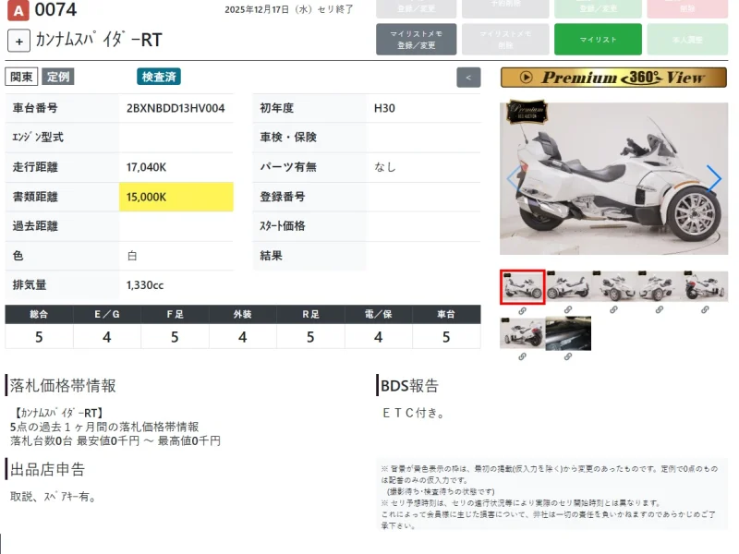Viewport: 739px width, 554px height.
Task: Click the 電/保 score header
Action: [x=379, y=314]
